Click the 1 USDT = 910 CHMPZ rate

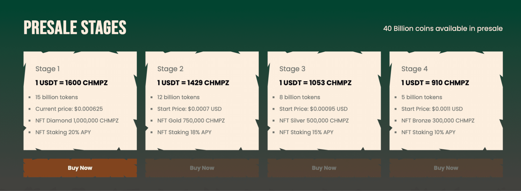coord(435,83)
